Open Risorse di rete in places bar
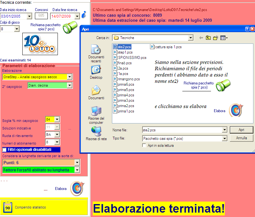255x217 pixels. click(x=96, y=134)
